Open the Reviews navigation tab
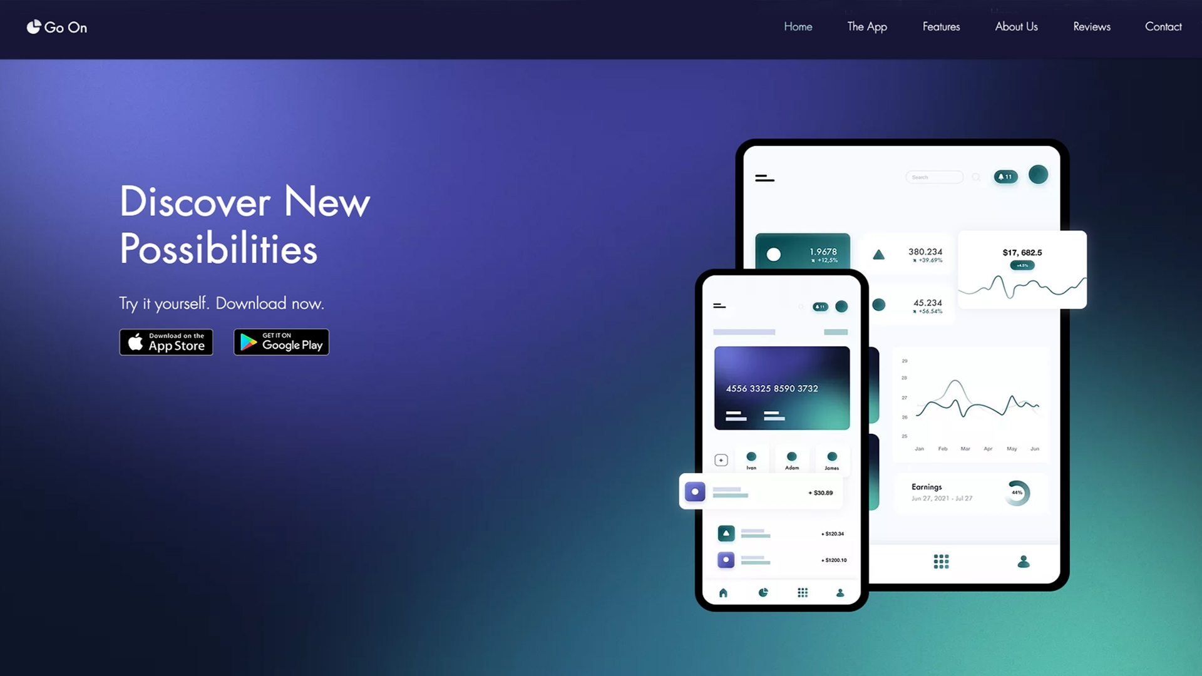 (x=1091, y=26)
